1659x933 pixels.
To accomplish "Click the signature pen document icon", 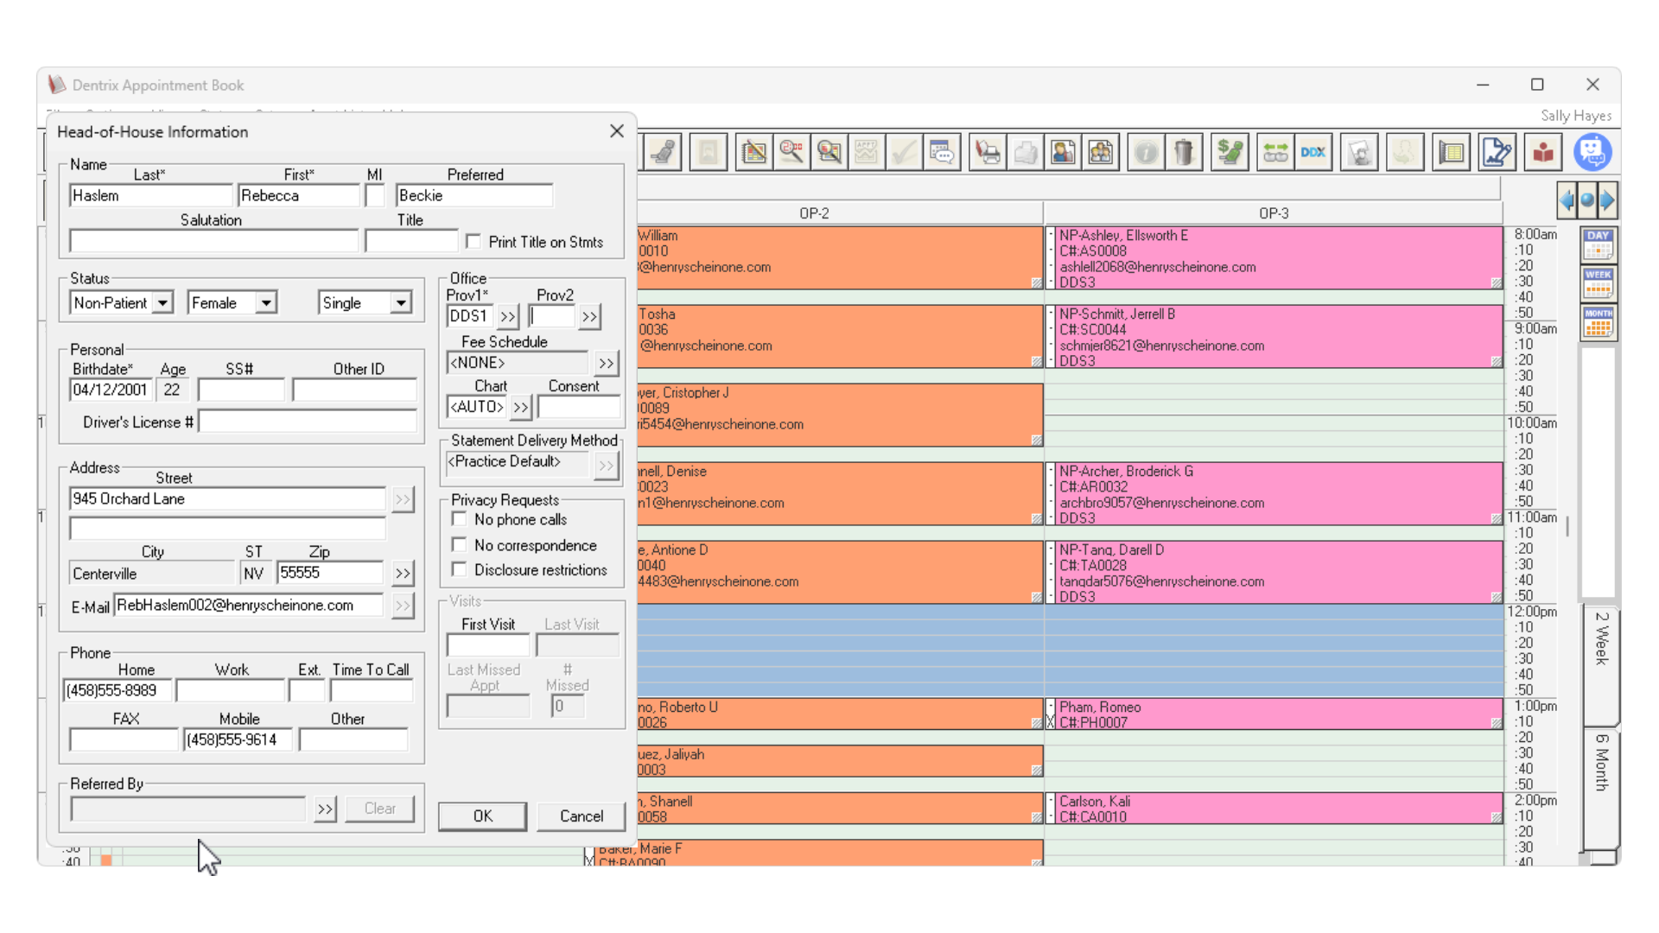I will point(1497,153).
